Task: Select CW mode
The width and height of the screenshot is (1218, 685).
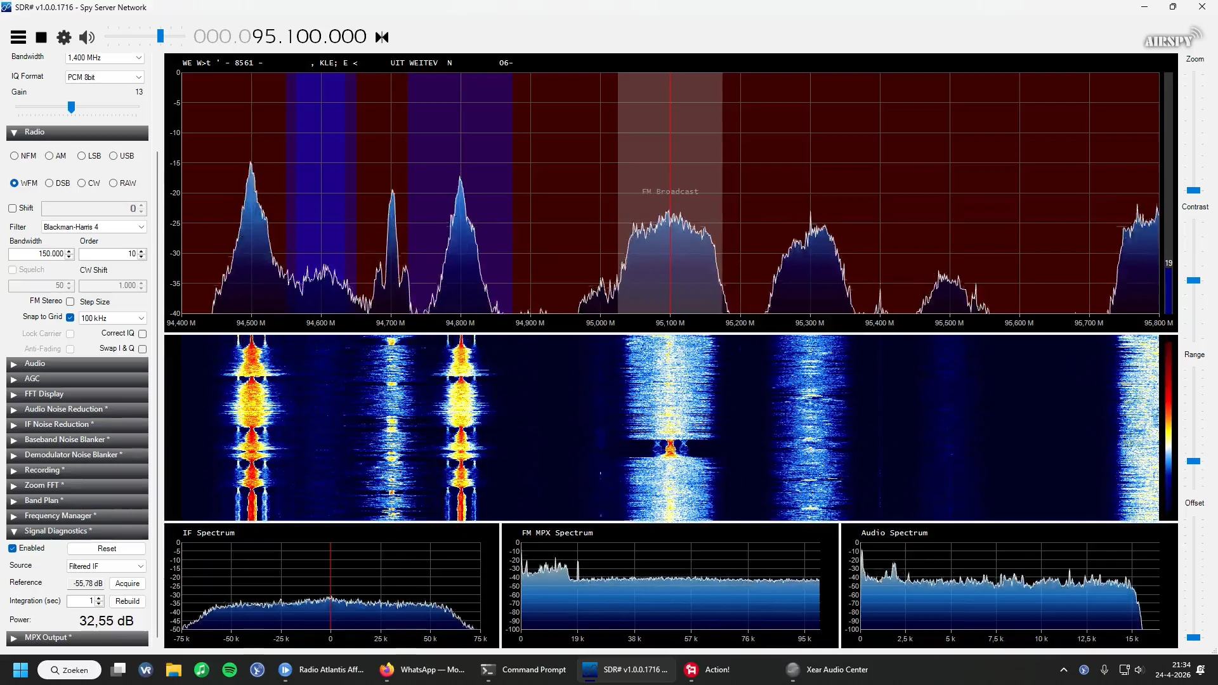Action: (88, 183)
